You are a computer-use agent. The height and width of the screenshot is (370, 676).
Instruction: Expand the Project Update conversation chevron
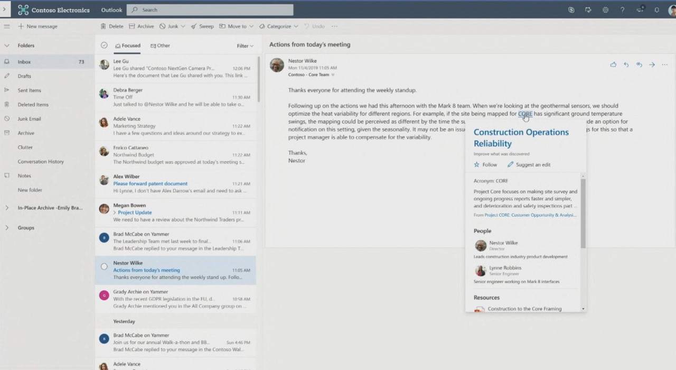[115, 212]
